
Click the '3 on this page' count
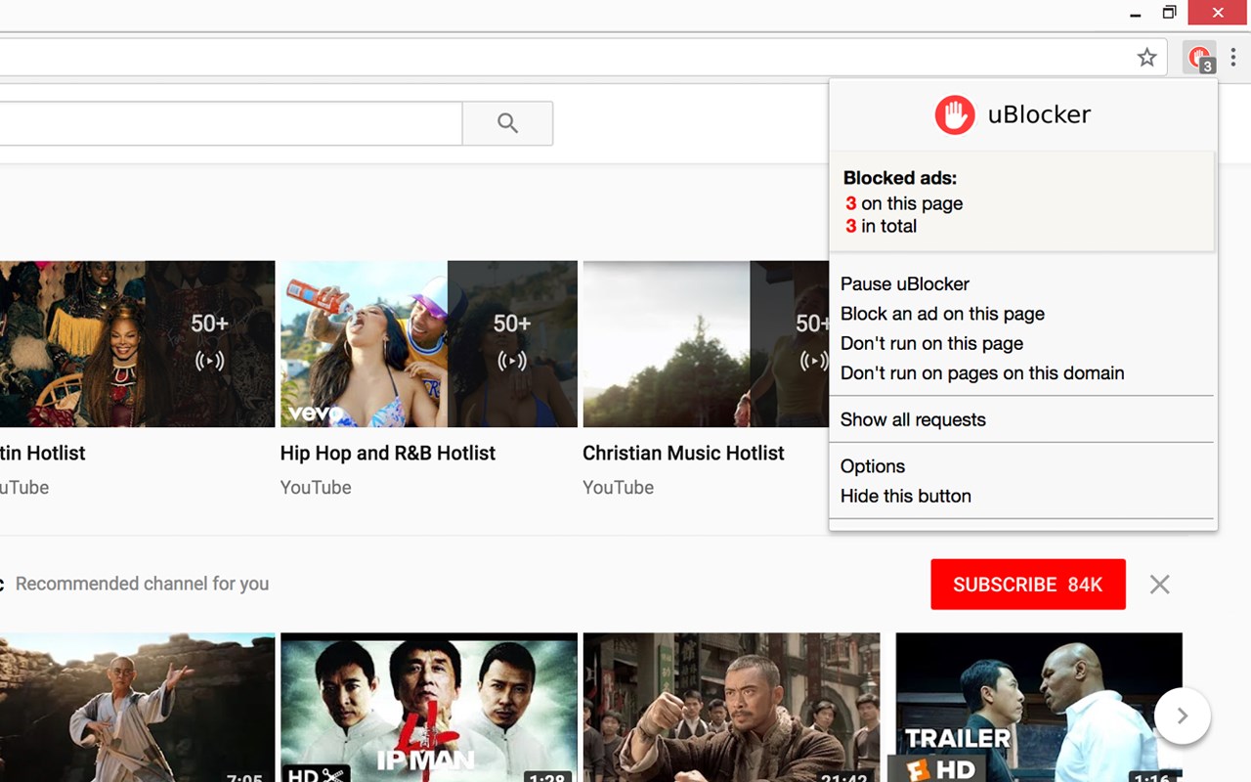pos(904,203)
